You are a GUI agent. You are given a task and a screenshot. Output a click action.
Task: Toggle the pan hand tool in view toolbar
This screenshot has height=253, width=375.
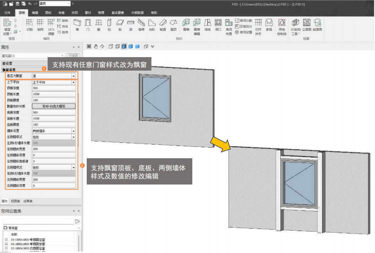[95, 46]
